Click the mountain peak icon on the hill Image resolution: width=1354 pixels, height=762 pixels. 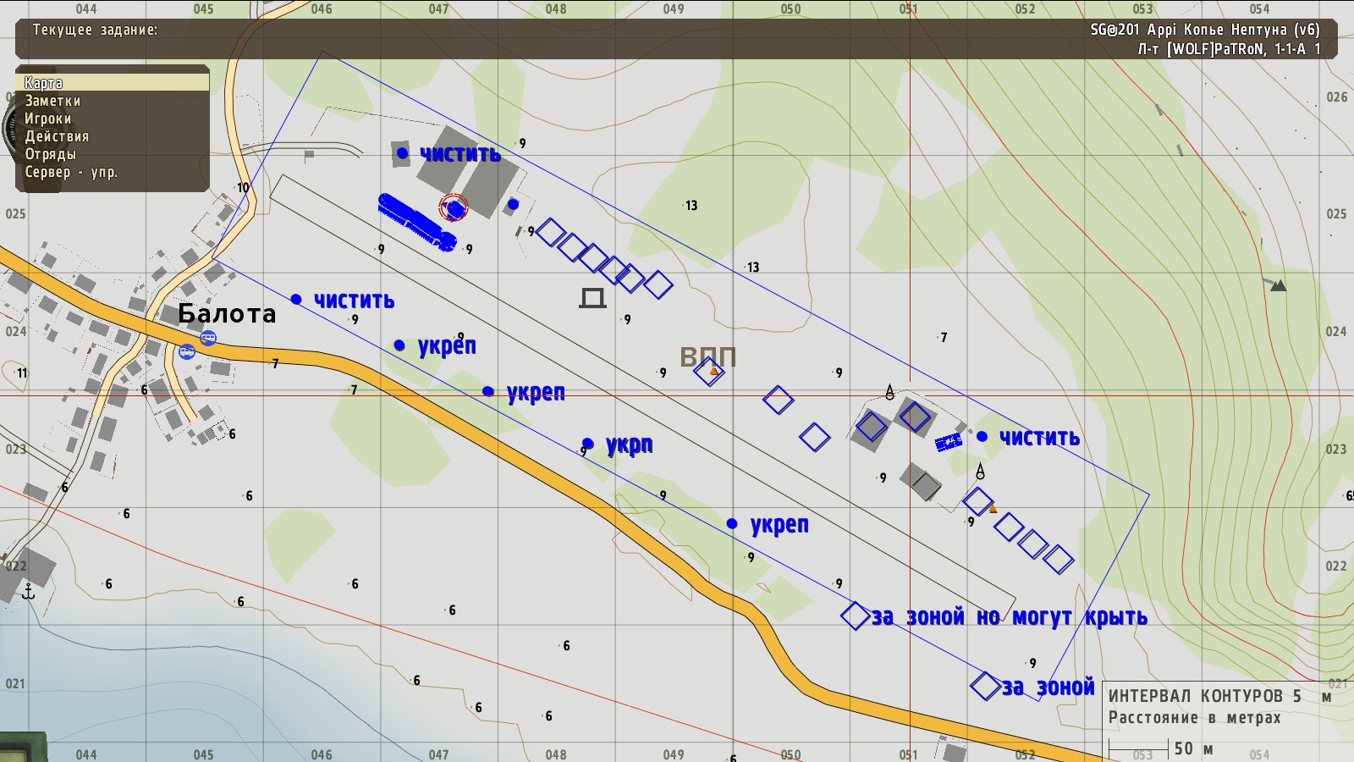(x=1279, y=286)
